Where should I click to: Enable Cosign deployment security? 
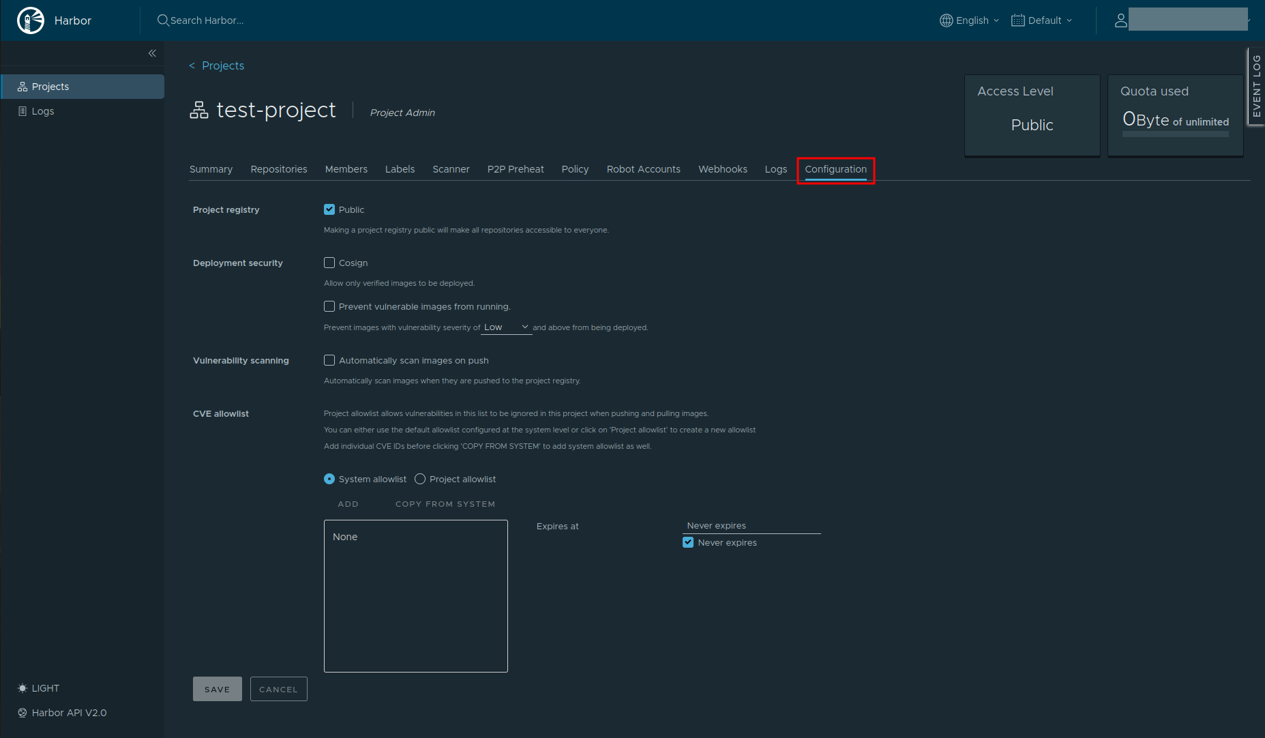(x=329, y=263)
